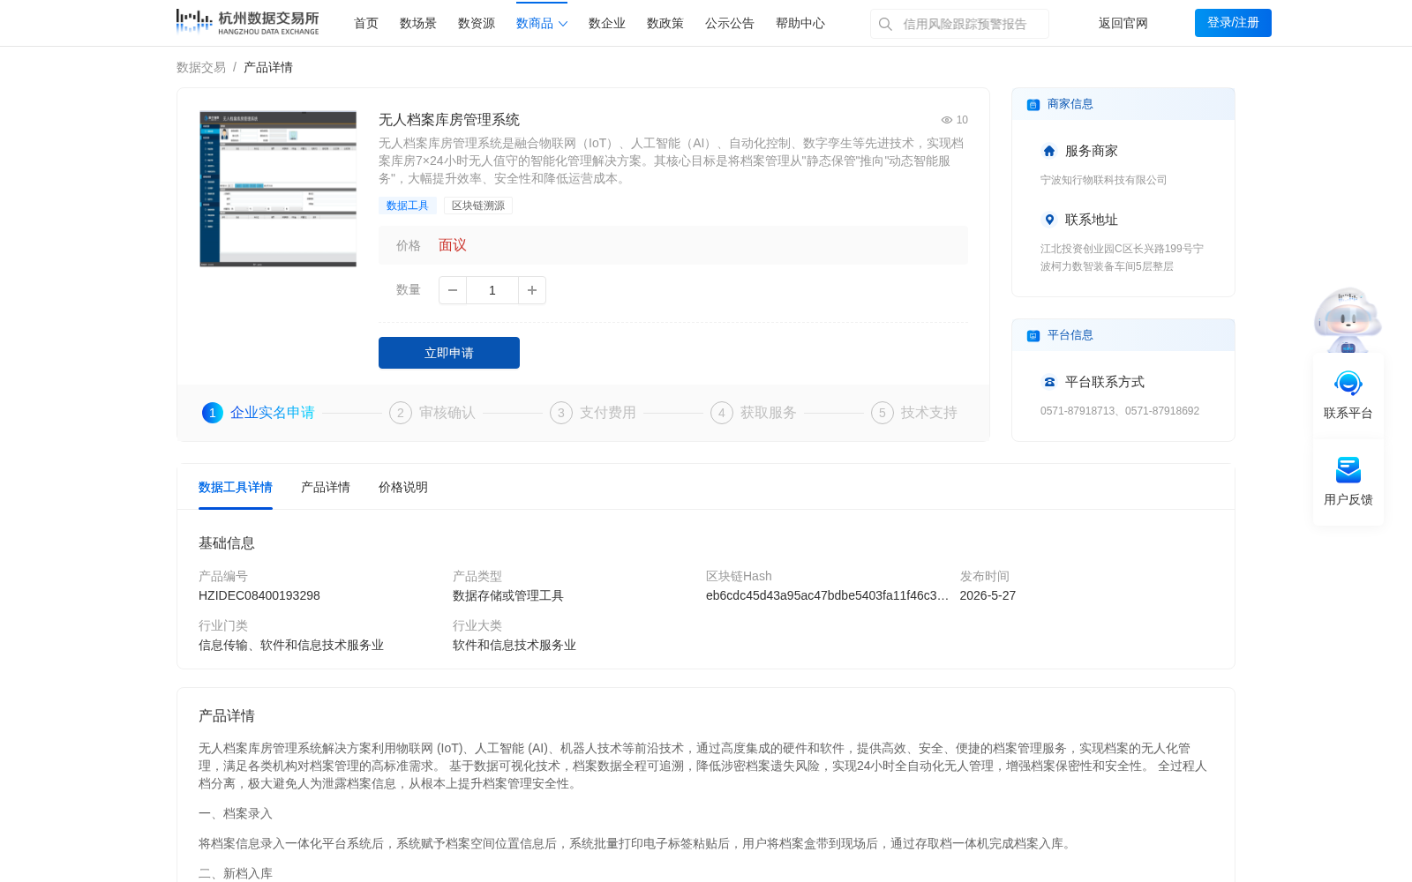Click the 联系地址 location pin icon
The height and width of the screenshot is (882, 1412).
point(1049,220)
